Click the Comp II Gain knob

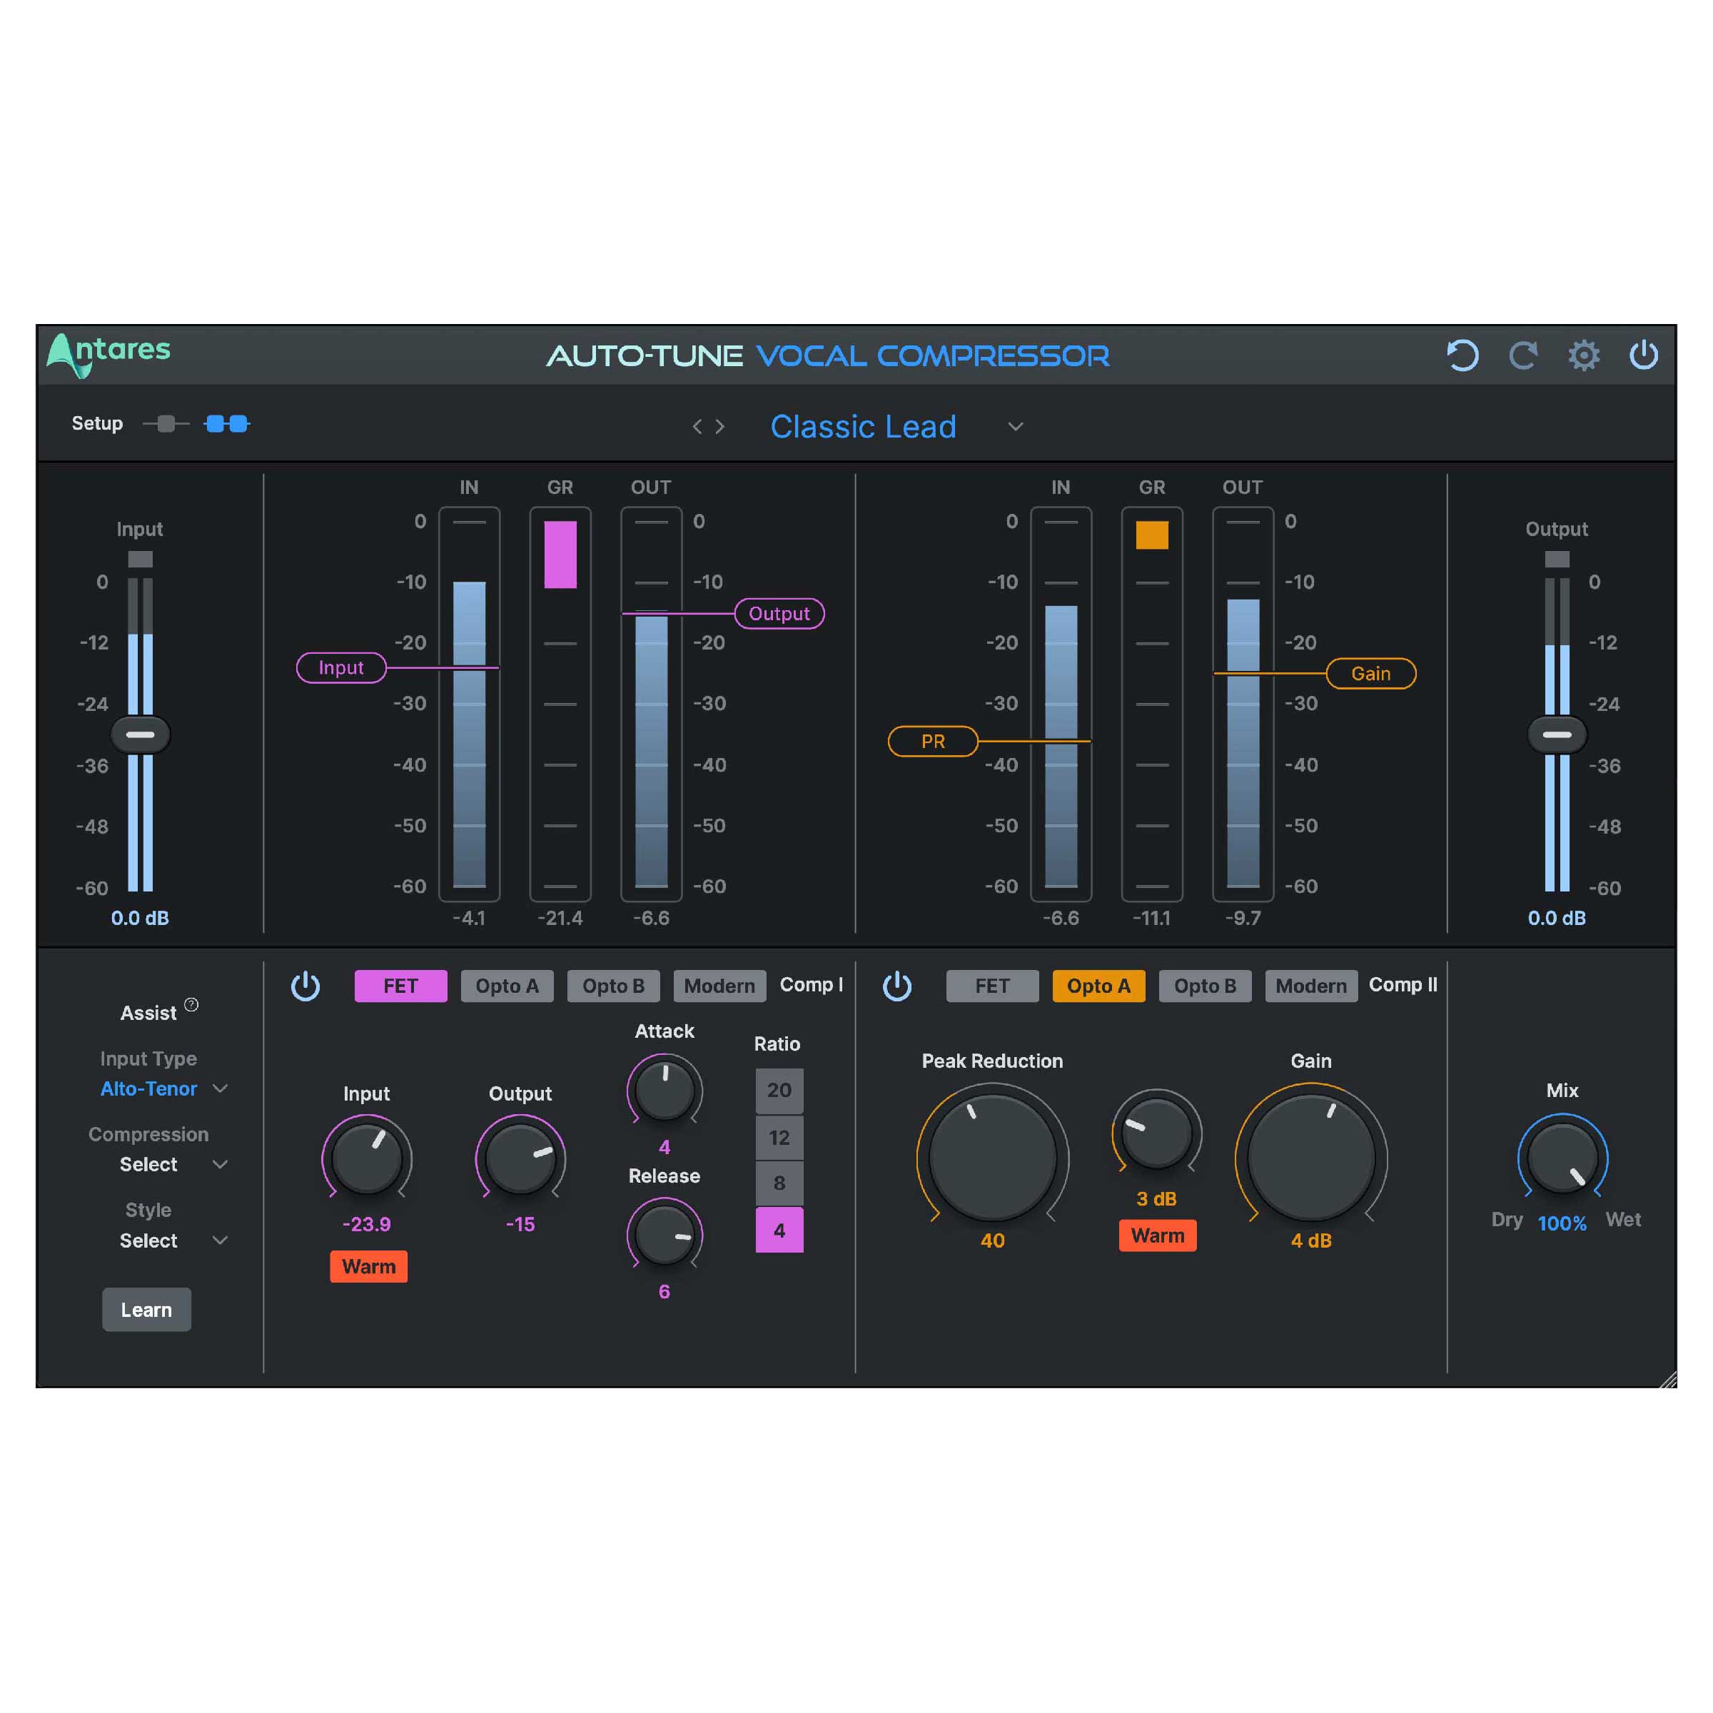click(1311, 1158)
